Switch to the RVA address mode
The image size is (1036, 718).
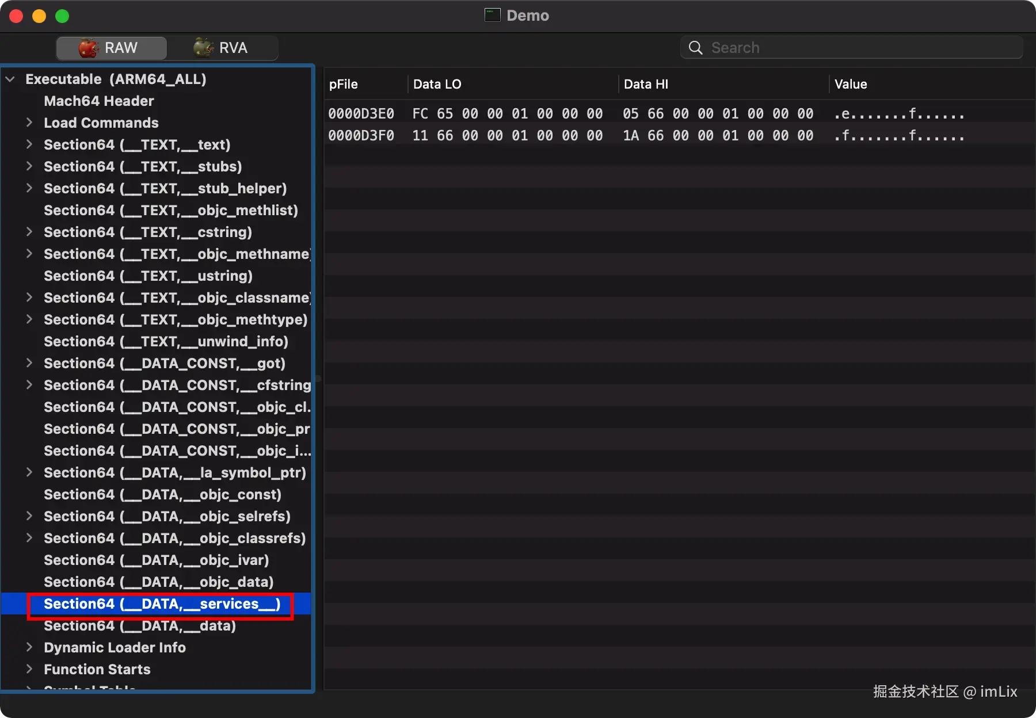[x=222, y=48]
